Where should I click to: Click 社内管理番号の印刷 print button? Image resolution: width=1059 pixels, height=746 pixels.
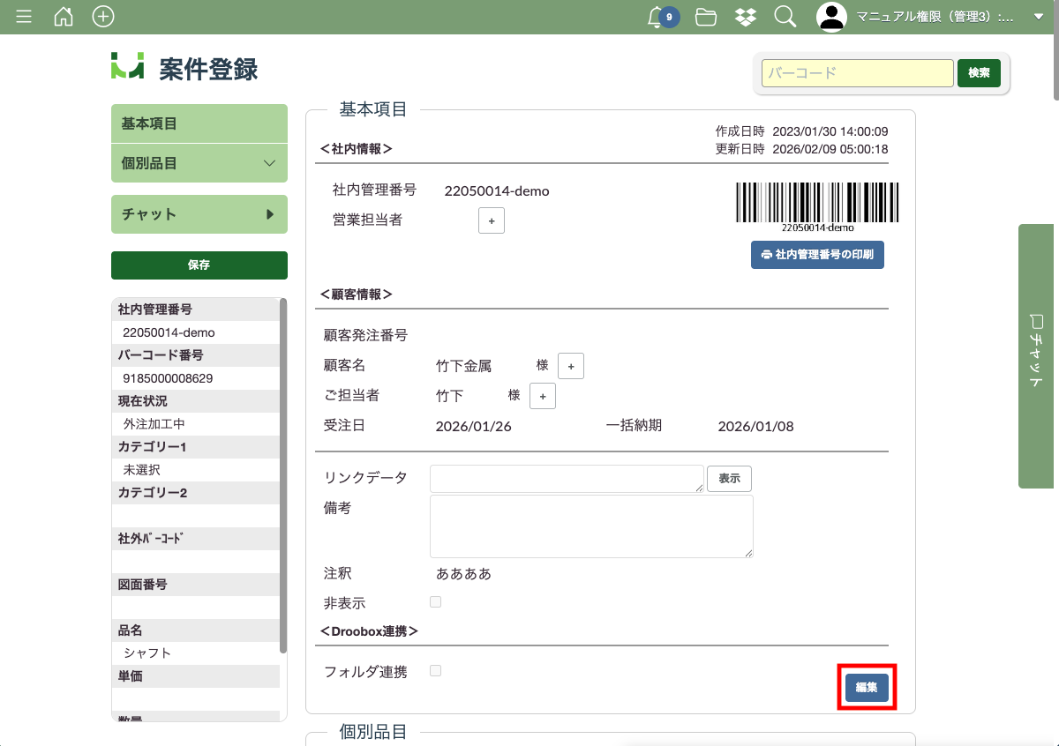point(817,255)
